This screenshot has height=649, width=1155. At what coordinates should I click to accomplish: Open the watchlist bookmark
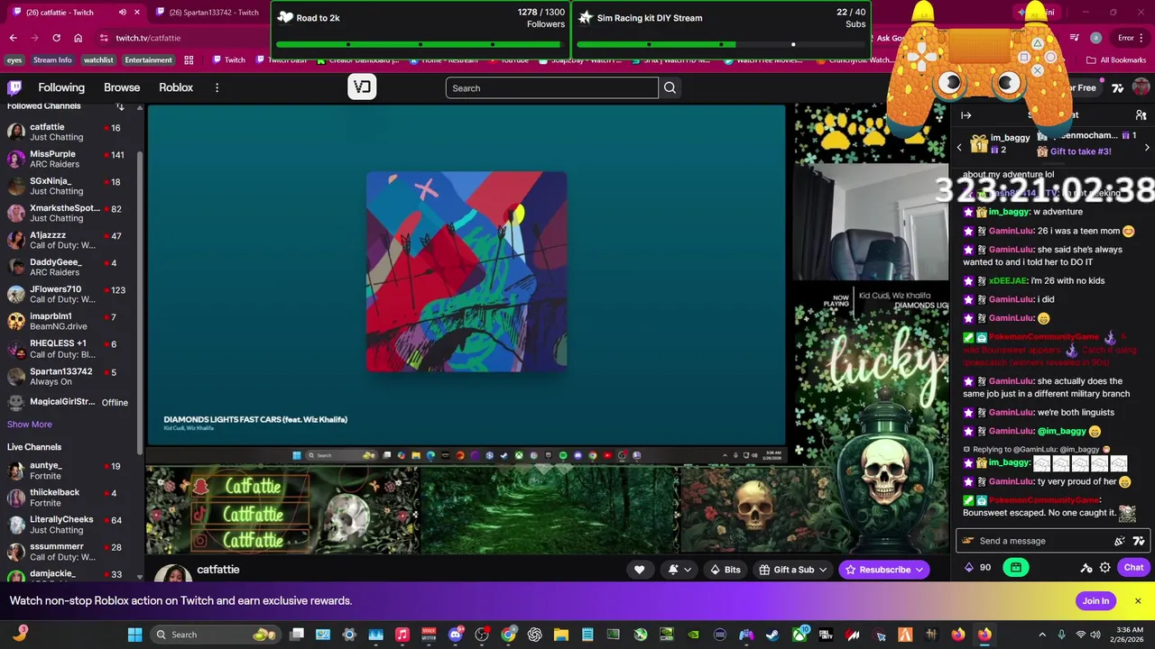[x=98, y=60]
